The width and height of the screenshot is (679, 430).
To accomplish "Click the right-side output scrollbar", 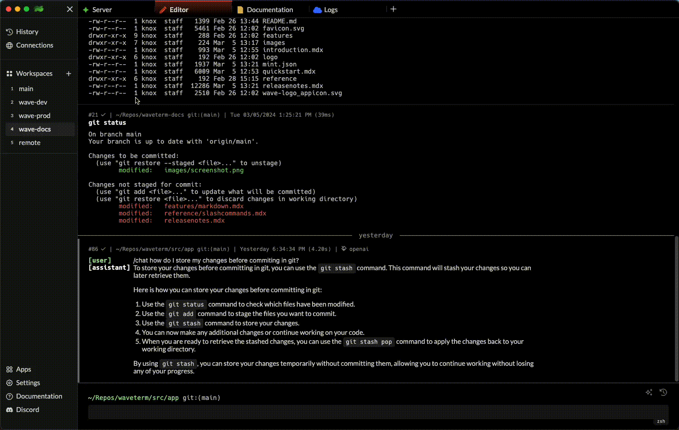I will pos(676,309).
